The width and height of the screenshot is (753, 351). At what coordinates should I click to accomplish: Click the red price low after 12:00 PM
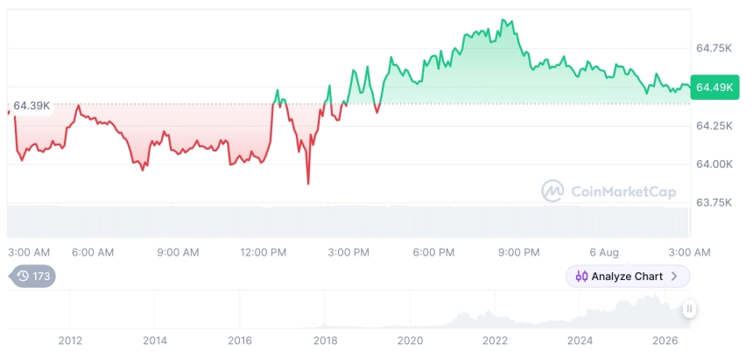point(308,184)
